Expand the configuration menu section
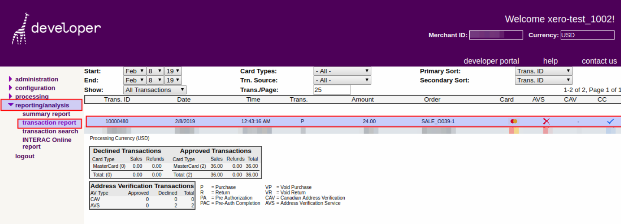 35,88
